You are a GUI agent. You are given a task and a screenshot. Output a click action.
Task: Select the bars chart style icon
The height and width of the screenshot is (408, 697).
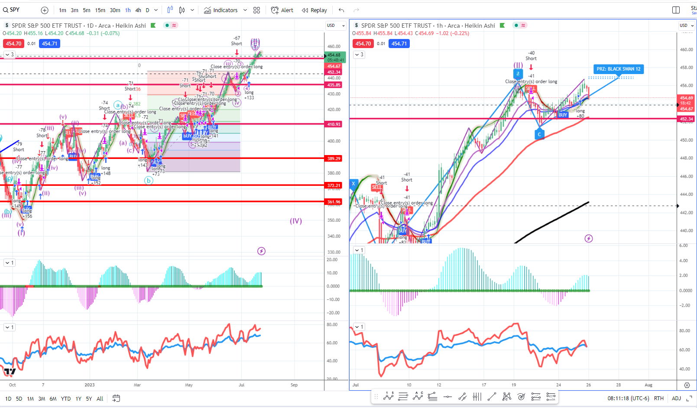tap(170, 10)
